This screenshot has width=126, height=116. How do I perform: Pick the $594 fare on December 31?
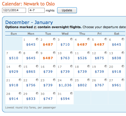pos(65,99)
